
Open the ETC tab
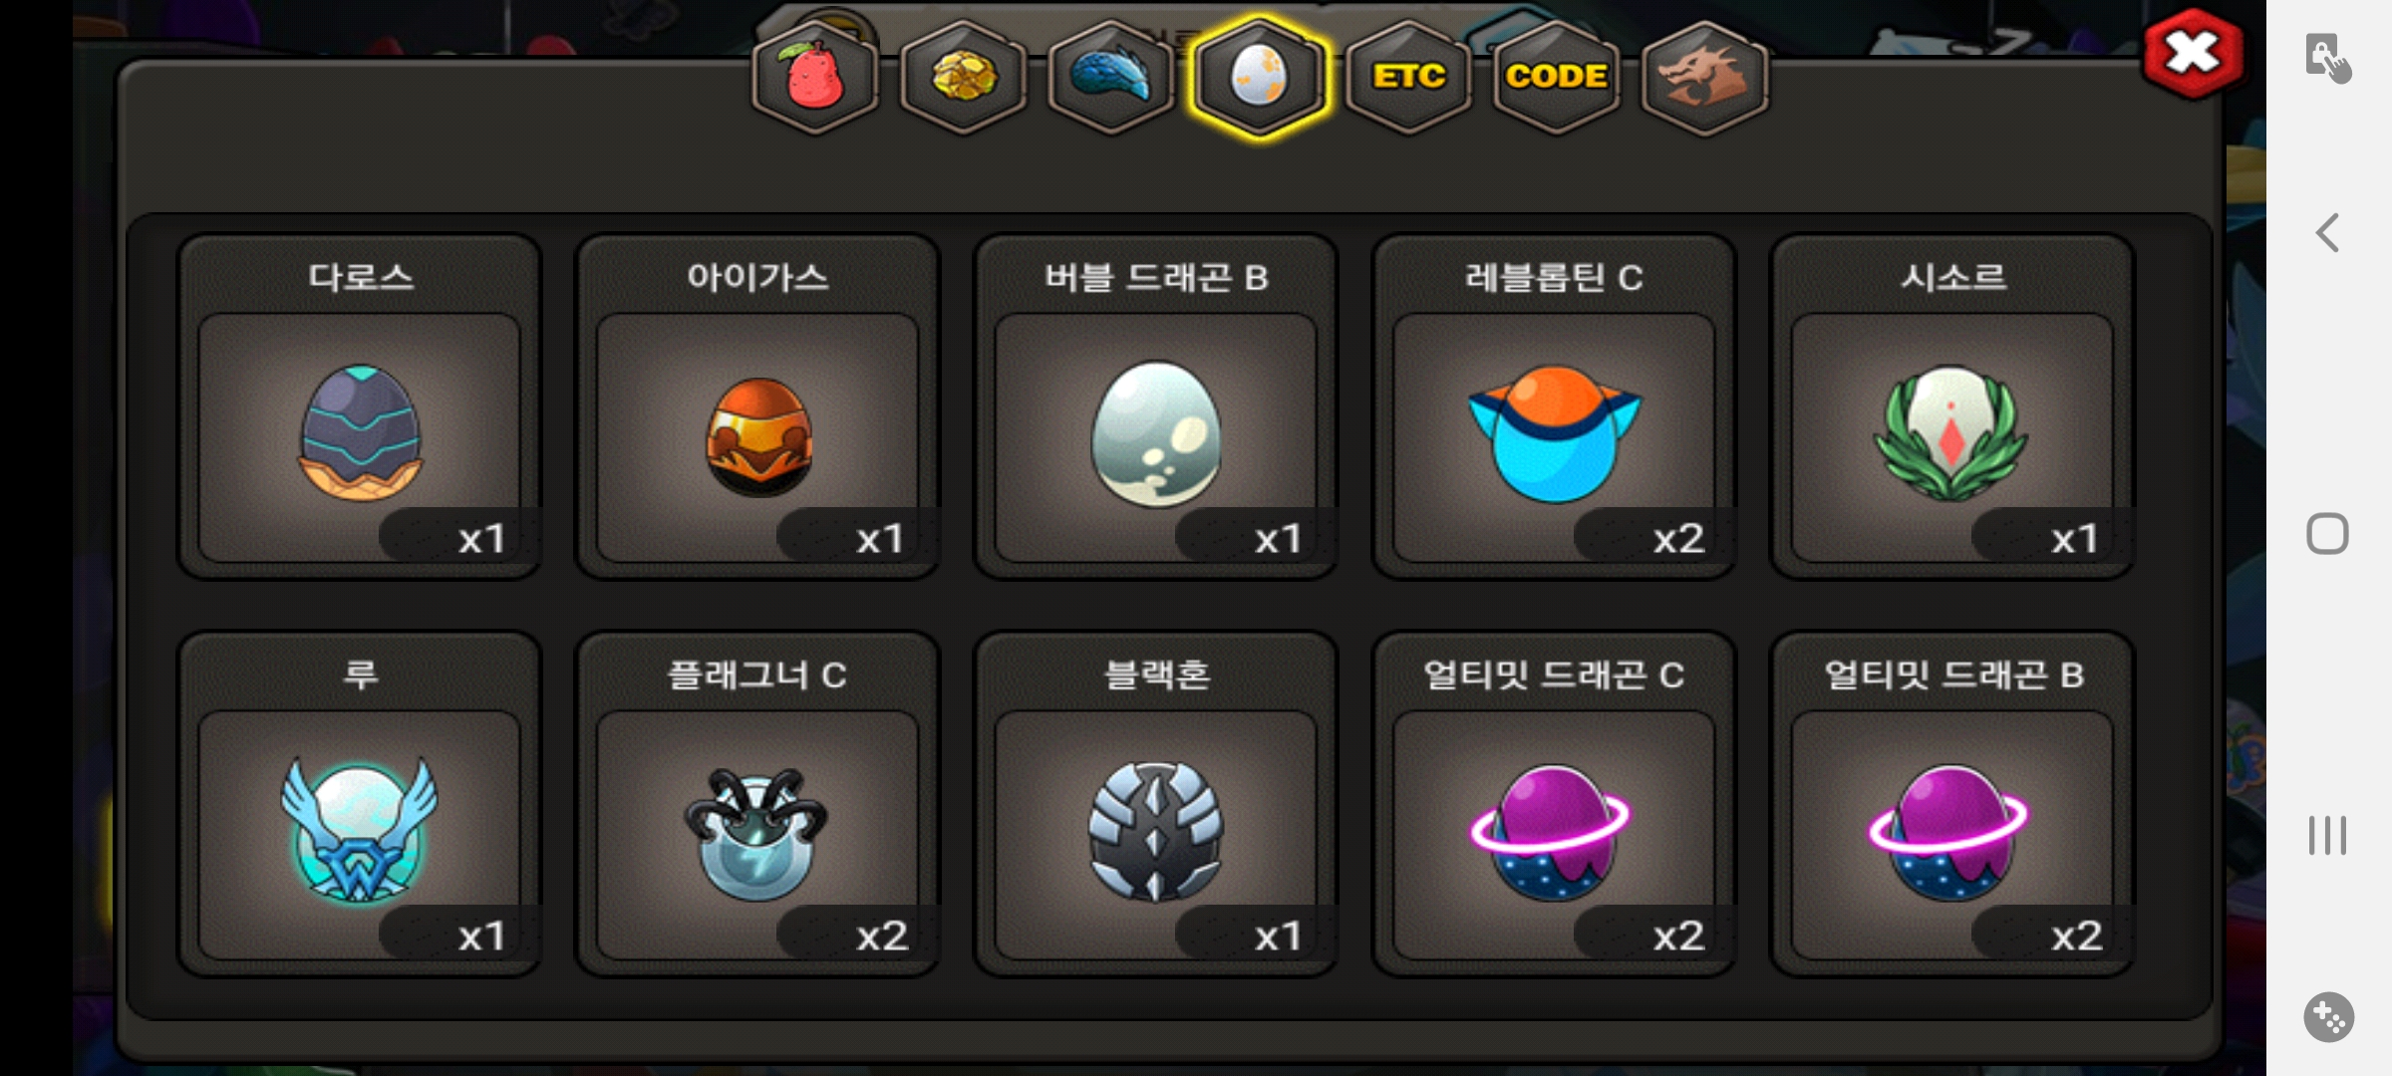point(1408,78)
